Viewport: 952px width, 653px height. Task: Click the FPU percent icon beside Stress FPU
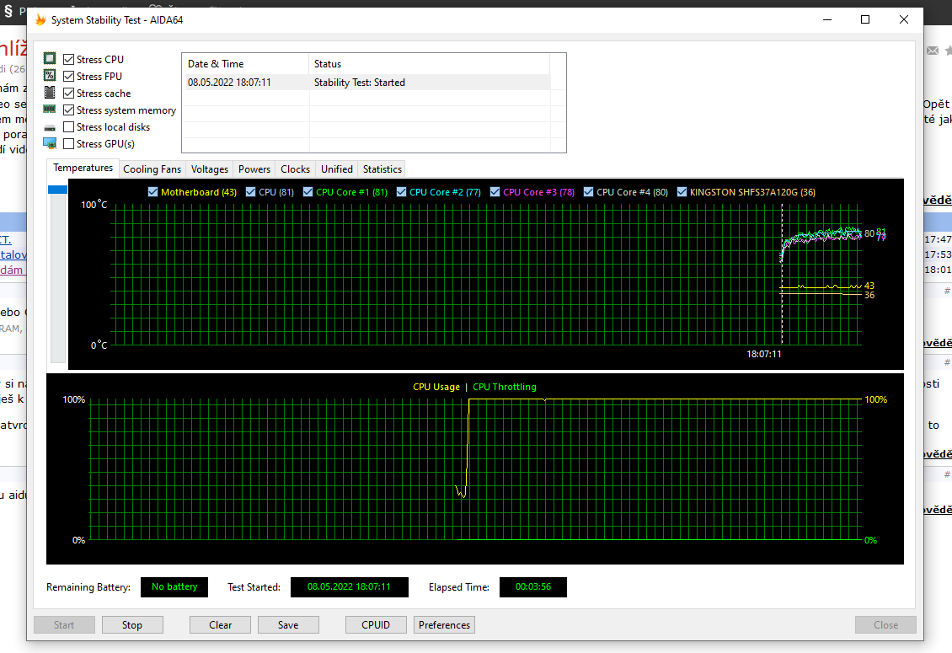(x=50, y=76)
